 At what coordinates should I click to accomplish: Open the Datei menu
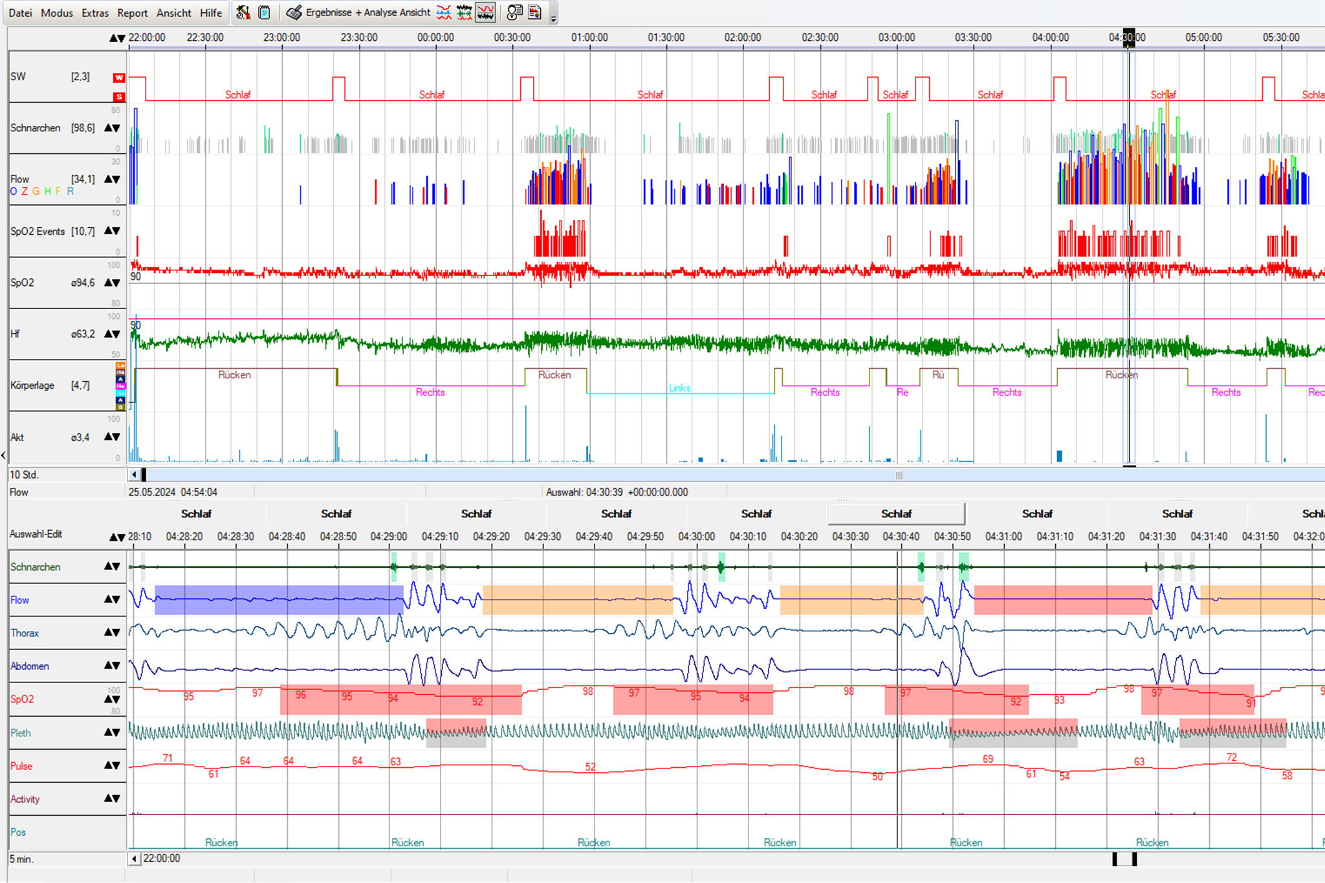click(x=20, y=13)
